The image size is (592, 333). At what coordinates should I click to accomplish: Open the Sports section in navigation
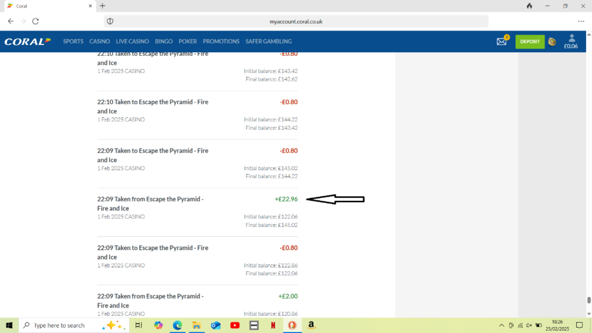click(73, 41)
